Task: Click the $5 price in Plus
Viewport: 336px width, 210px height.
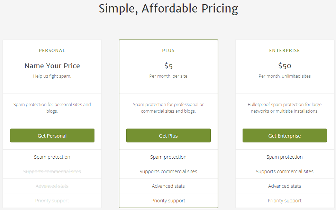Action: [168, 66]
